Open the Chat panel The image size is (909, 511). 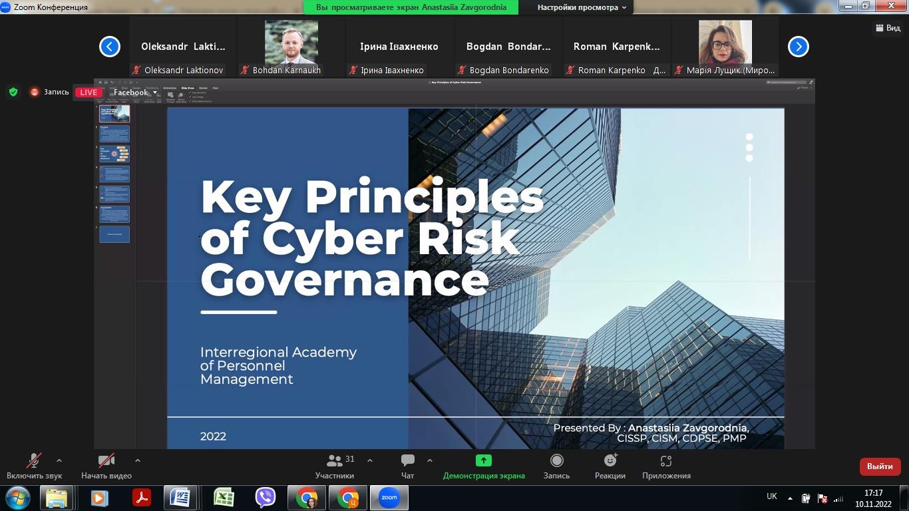(408, 460)
